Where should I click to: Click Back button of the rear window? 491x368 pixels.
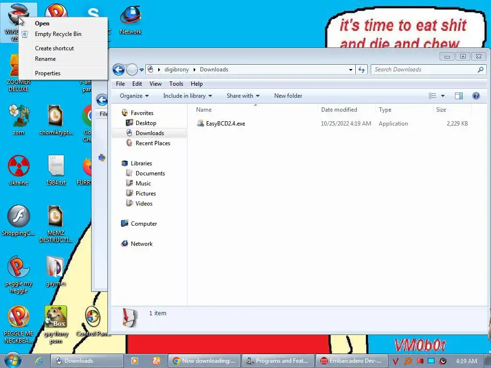[x=102, y=100]
